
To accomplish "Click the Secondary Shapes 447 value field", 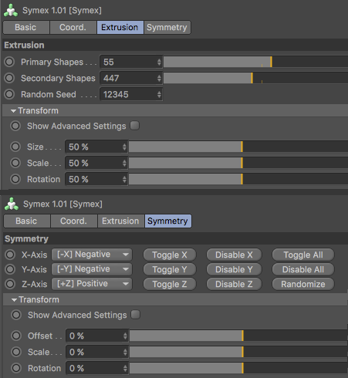I will coord(131,78).
